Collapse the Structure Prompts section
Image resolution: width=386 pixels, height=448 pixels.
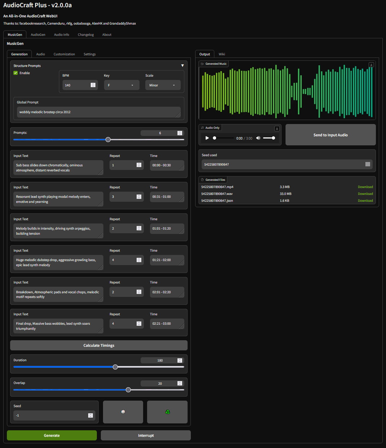[183, 65]
